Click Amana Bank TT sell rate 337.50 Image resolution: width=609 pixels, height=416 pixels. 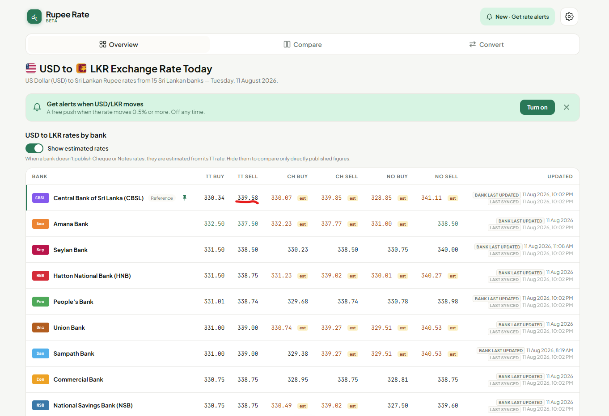[x=248, y=224]
